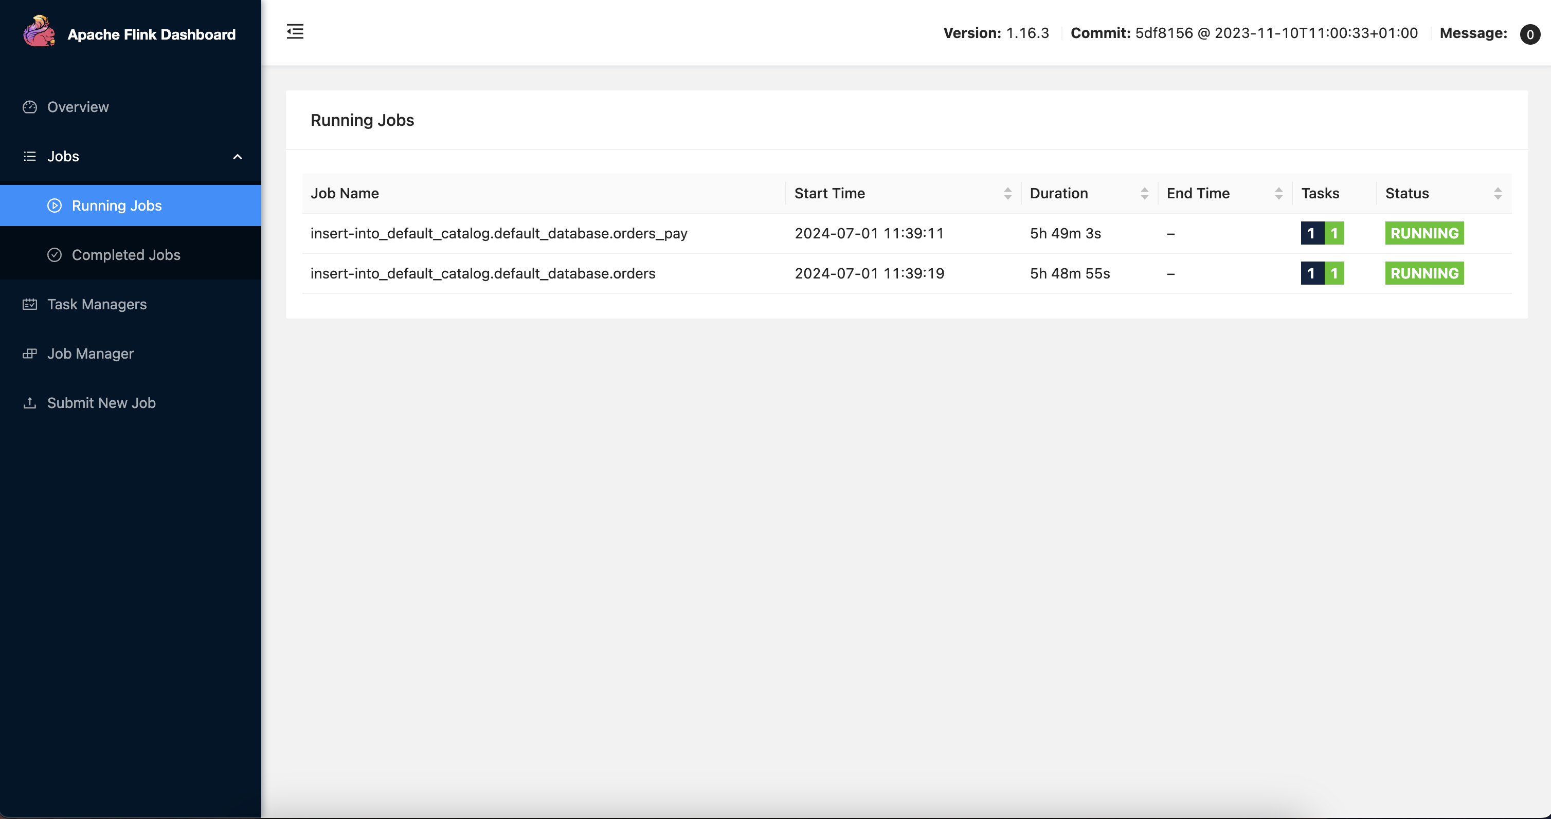Click the Submit New Job upload icon

29,403
